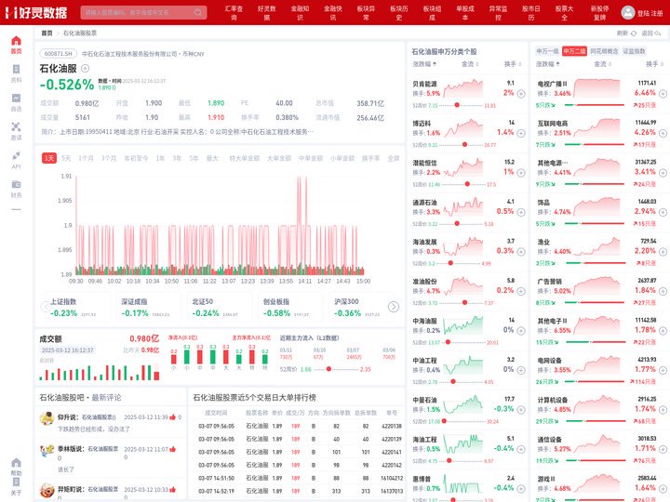Switch to 证监指数 tab
Screen dimensions: 670x502
point(634,51)
